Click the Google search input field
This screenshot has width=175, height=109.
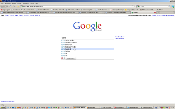tap(87, 38)
